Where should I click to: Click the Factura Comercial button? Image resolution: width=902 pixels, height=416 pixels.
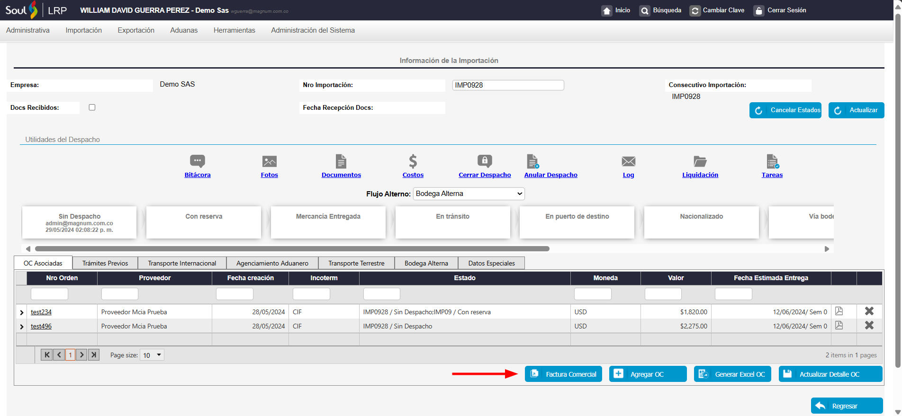pos(563,374)
